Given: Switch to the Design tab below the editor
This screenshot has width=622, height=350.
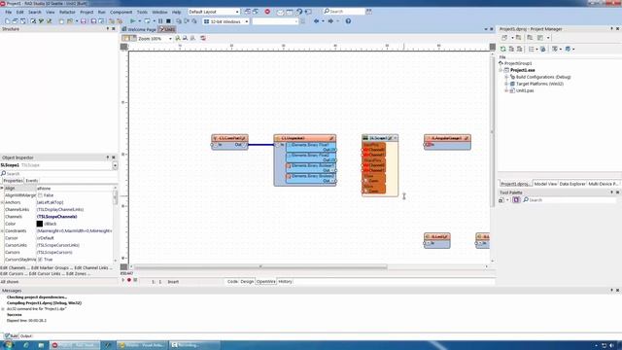Looking at the screenshot, I should click(x=247, y=281).
